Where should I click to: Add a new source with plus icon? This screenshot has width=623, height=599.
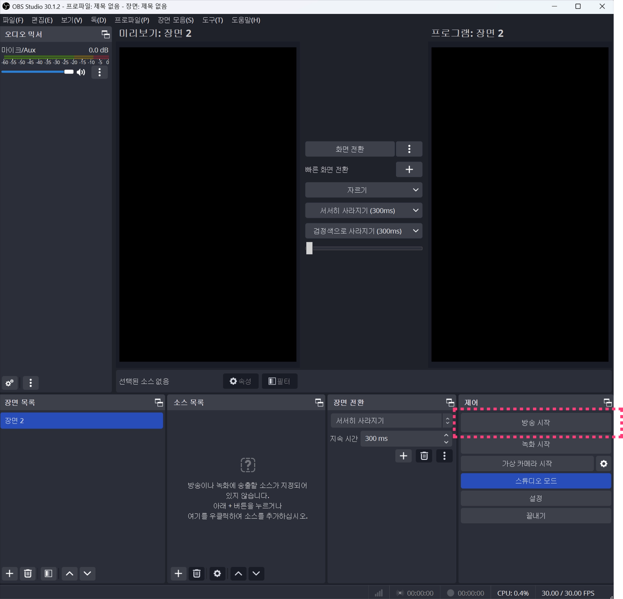pyautogui.click(x=179, y=573)
